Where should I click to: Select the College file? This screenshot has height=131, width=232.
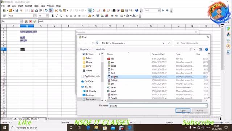[114, 80]
